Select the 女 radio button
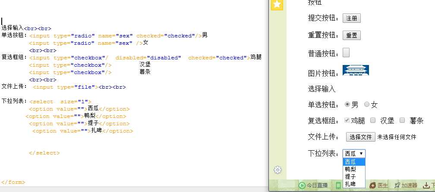This screenshot has width=435, height=192. click(367, 105)
